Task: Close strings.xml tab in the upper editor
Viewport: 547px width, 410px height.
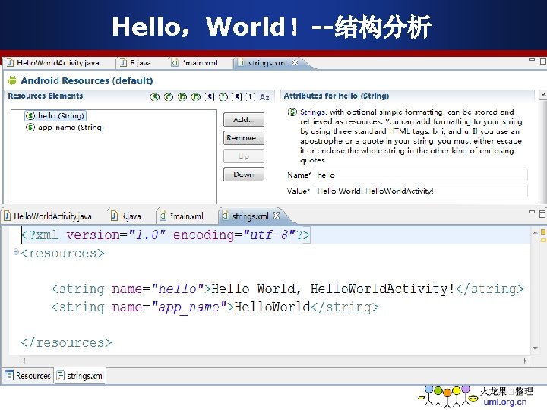Action: click(295, 62)
